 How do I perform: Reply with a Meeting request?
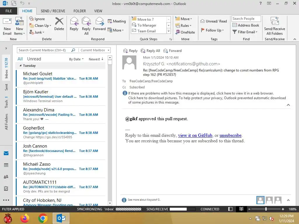[117, 21]
